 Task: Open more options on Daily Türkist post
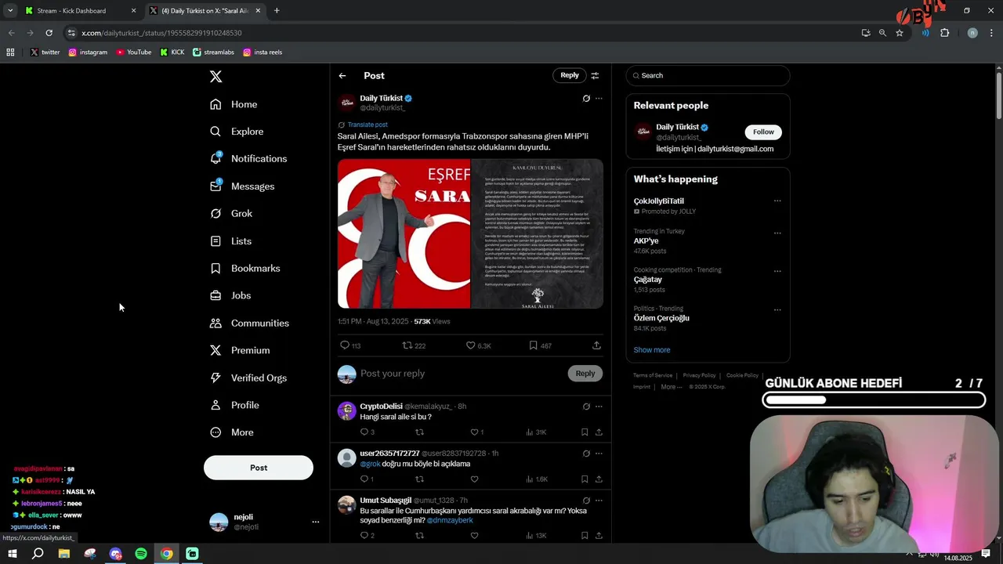(x=599, y=99)
